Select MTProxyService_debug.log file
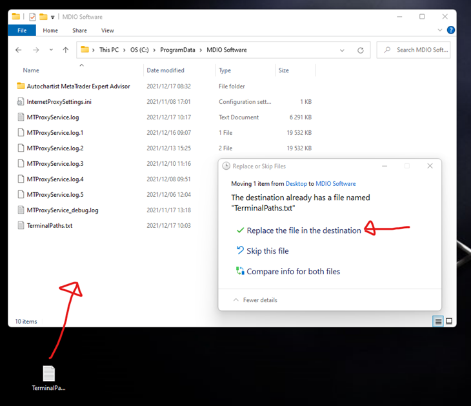Screen dimensions: 471x406 [x=63, y=210]
